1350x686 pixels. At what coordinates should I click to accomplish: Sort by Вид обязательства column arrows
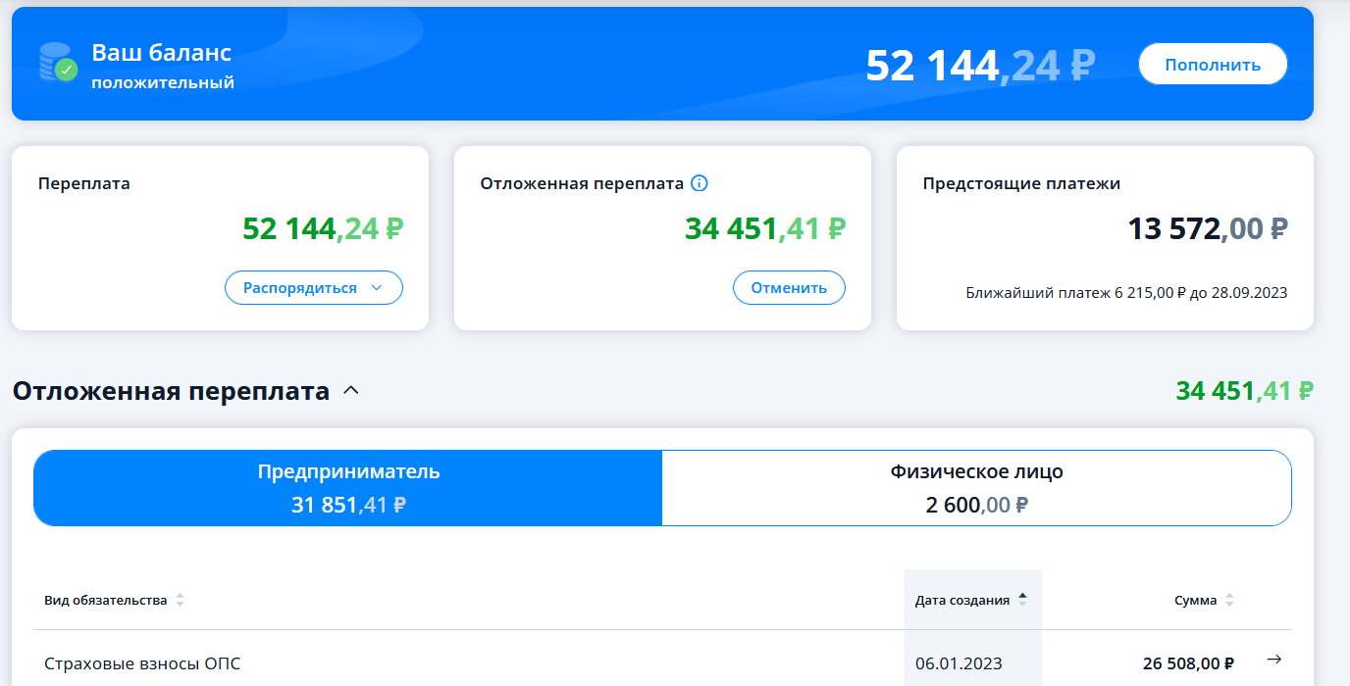(x=180, y=600)
